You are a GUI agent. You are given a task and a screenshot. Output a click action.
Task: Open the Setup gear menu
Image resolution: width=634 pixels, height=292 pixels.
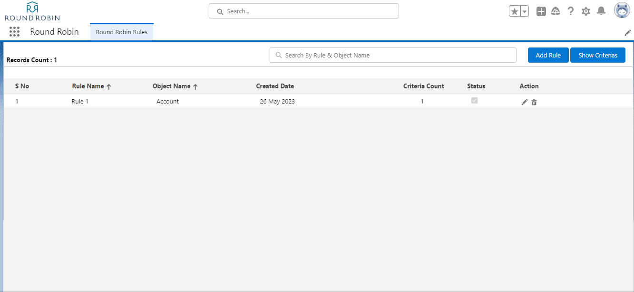click(x=586, y=11)
